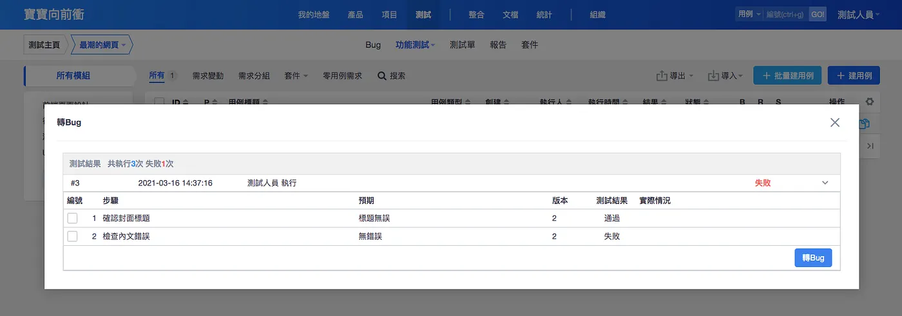Click the collapse arrow at table right edge
The image size is (902, 316).
[x=870, y=146]
